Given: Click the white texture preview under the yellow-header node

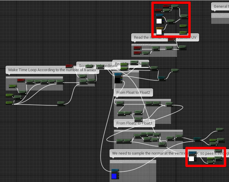Looking at the screenshot, I should click(x=159, y=32).
